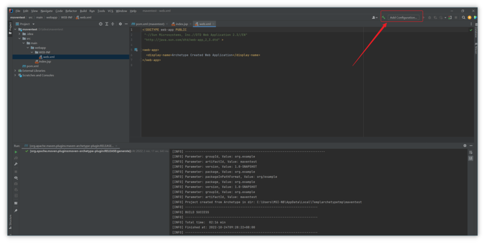This screenshot has height=243, width=485.
Task: Click the Run panel settings gear
Action: 465,146
